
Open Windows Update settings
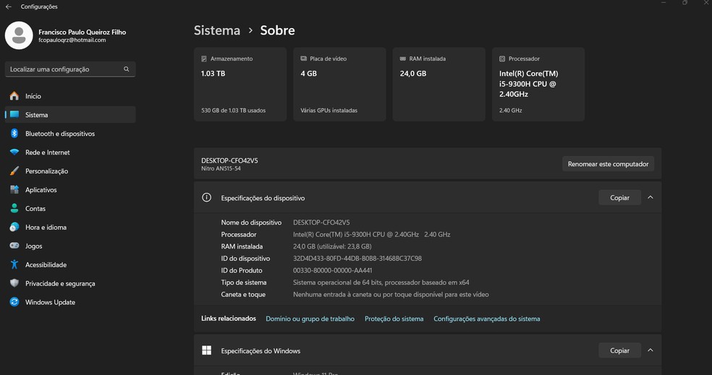point(50,302)
